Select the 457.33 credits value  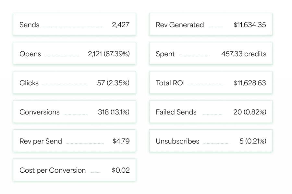(x=244, y=54)
